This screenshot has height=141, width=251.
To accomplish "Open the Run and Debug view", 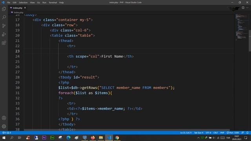I will tap(4, 34).
